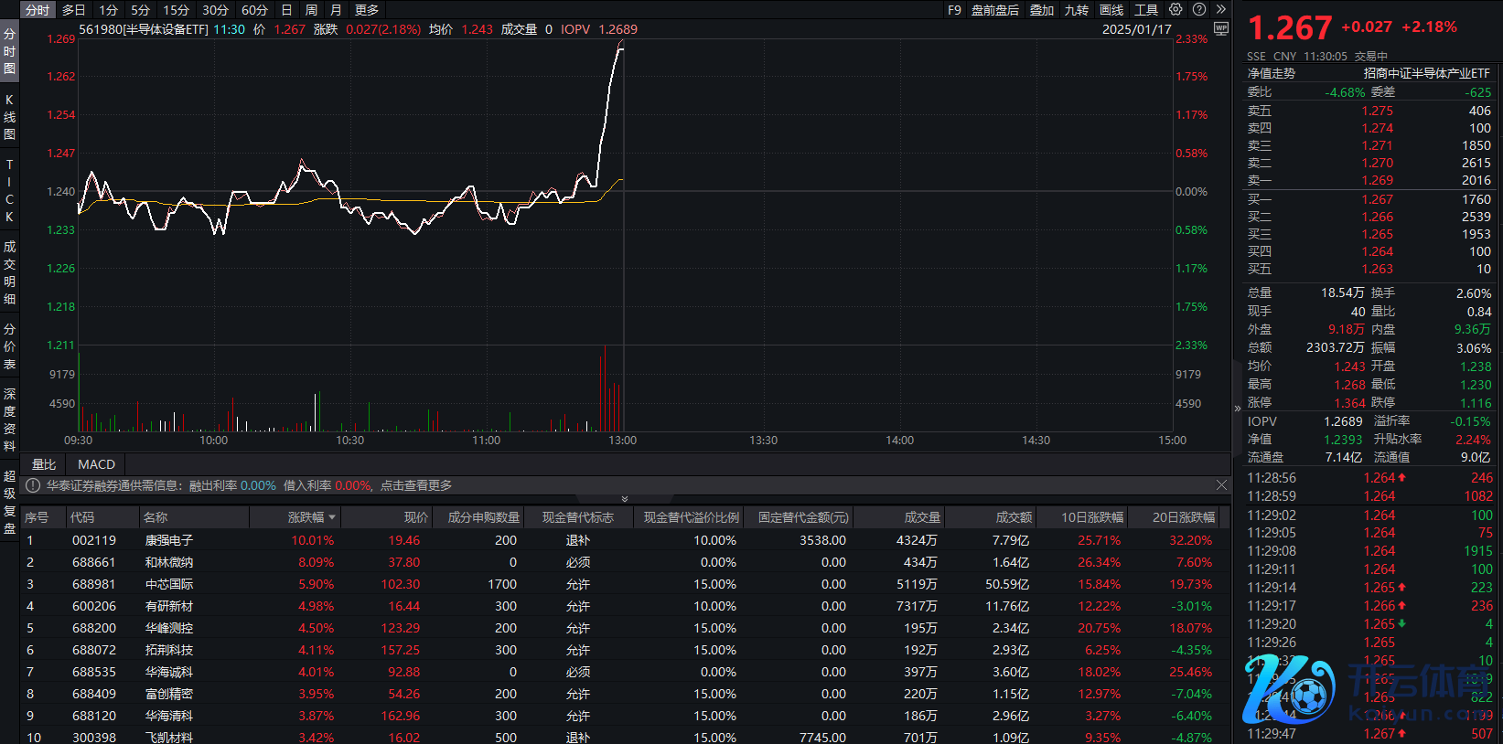Toggle 盘前盘后 pre/post-market display
This screenshot has width=1503, height=744.
pyautogui.click(x=995, y=10)
